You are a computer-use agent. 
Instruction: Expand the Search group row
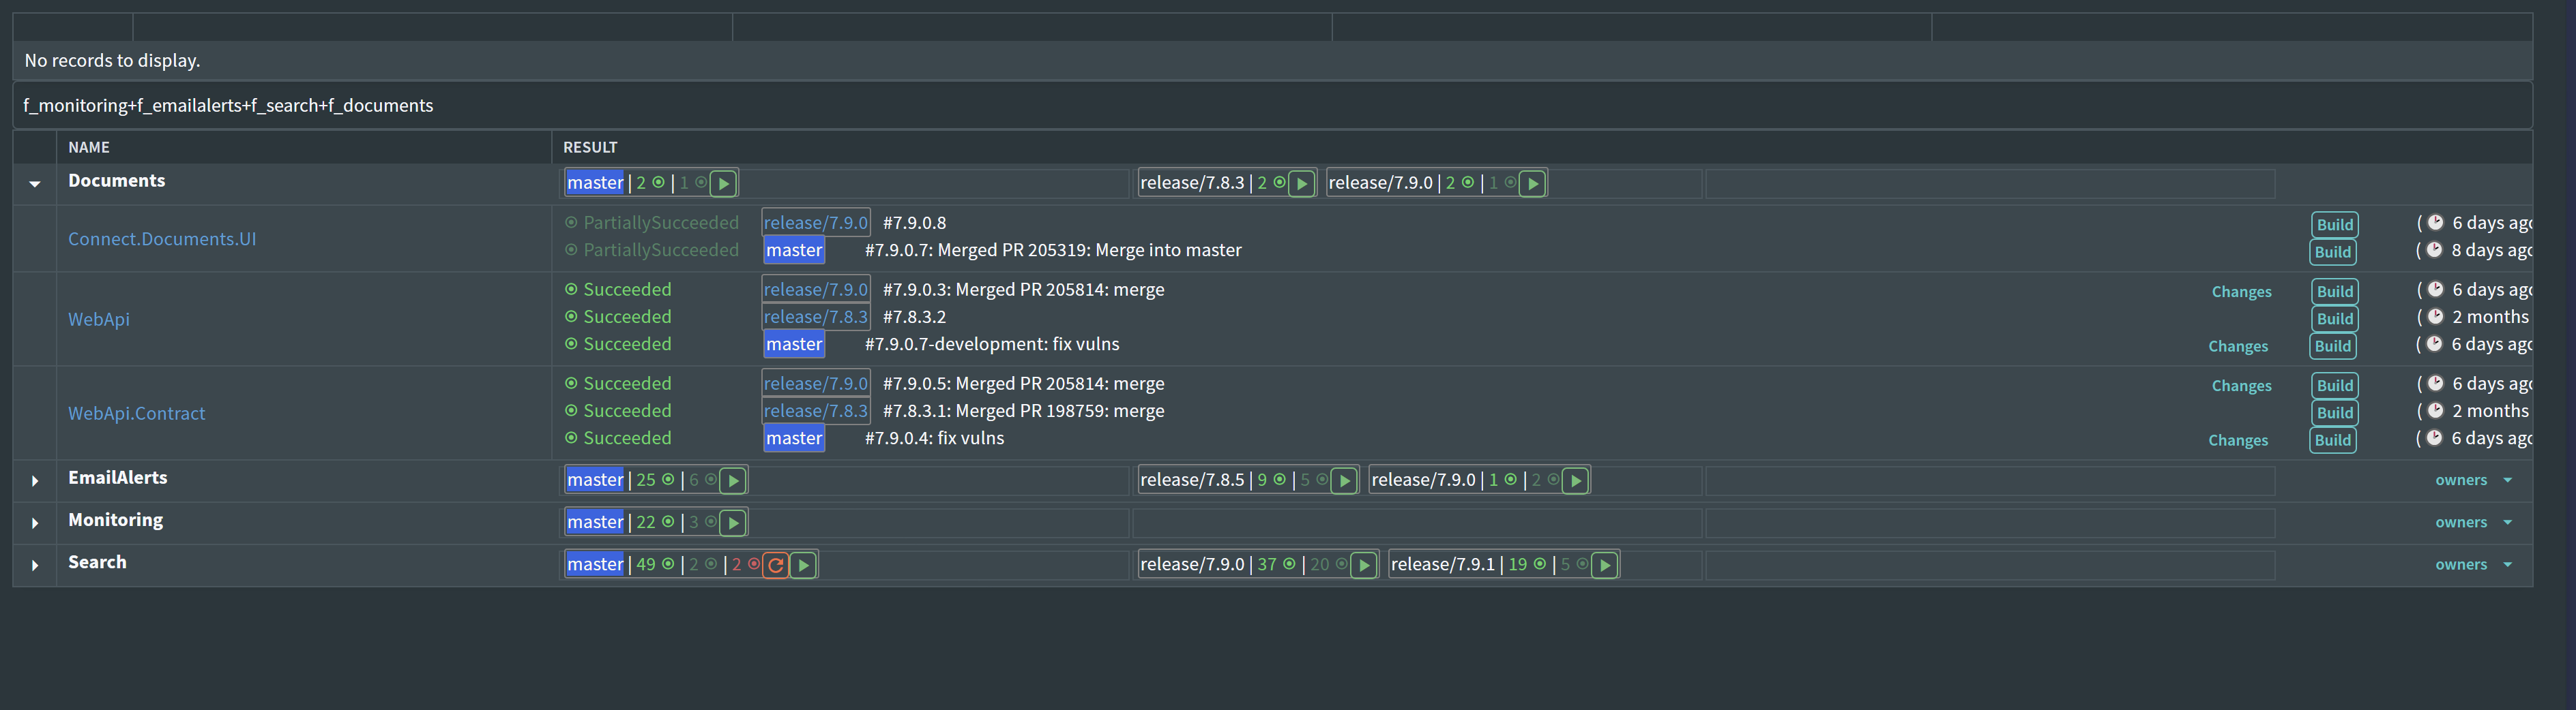pos(35,565)
